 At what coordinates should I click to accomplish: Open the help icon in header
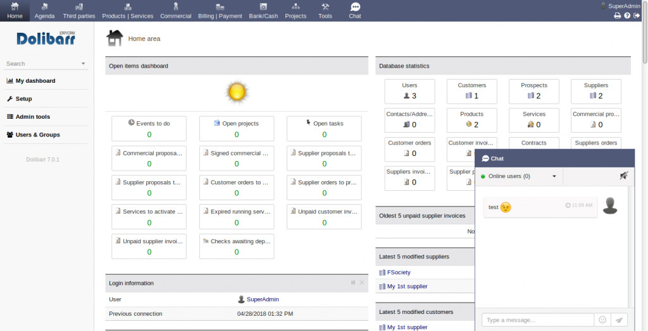tap(627, 16)
